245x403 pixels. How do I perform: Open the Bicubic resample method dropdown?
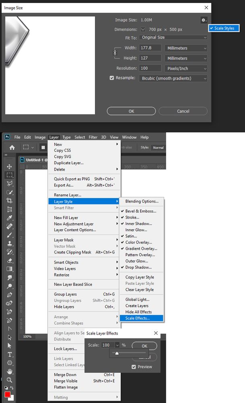[x=173, y=78]
